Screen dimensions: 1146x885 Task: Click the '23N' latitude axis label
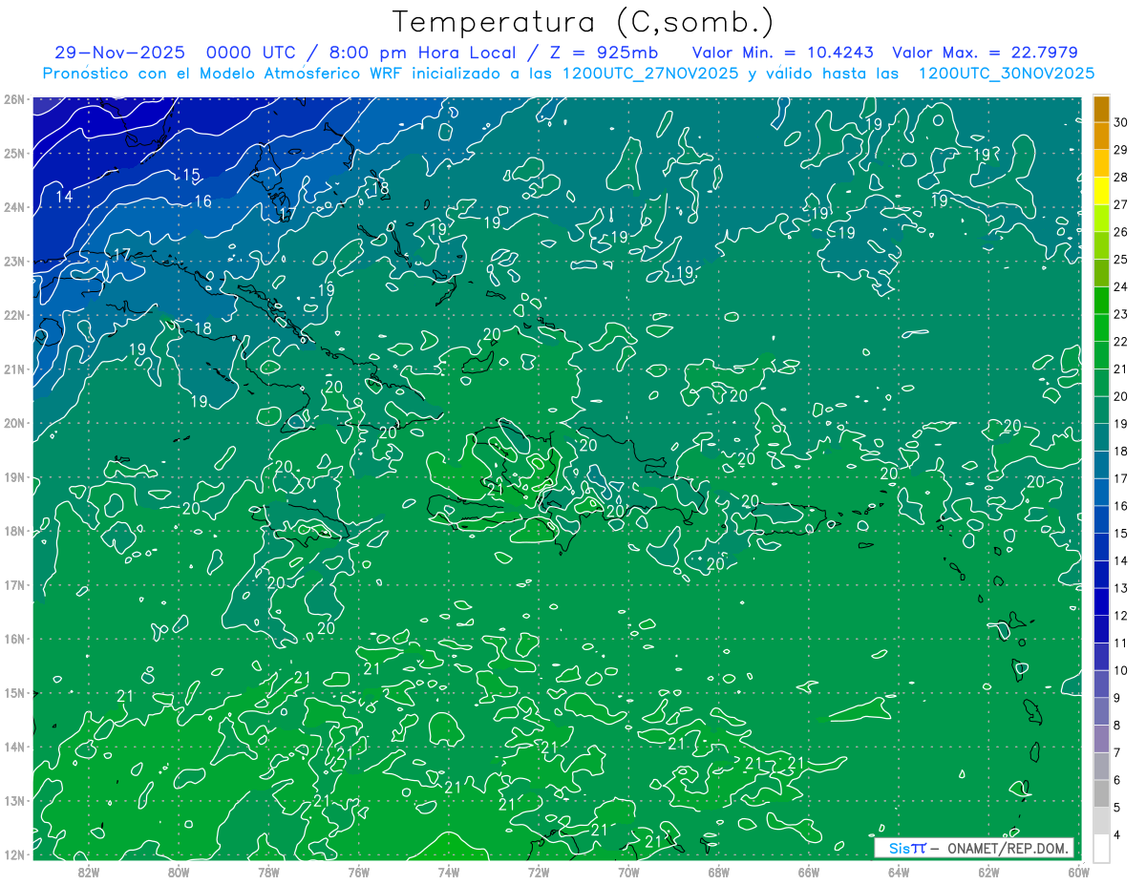(13, 261)
